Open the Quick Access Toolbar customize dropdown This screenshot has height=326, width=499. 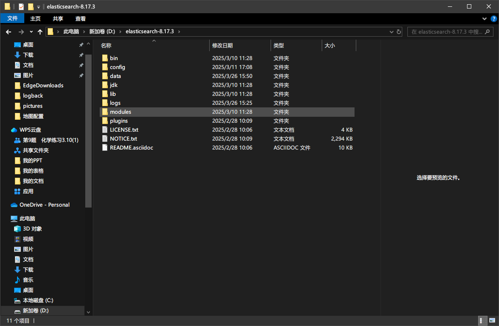(38, 7)
